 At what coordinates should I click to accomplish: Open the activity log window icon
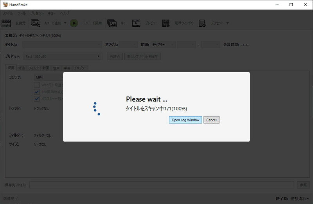coord(165,23)
